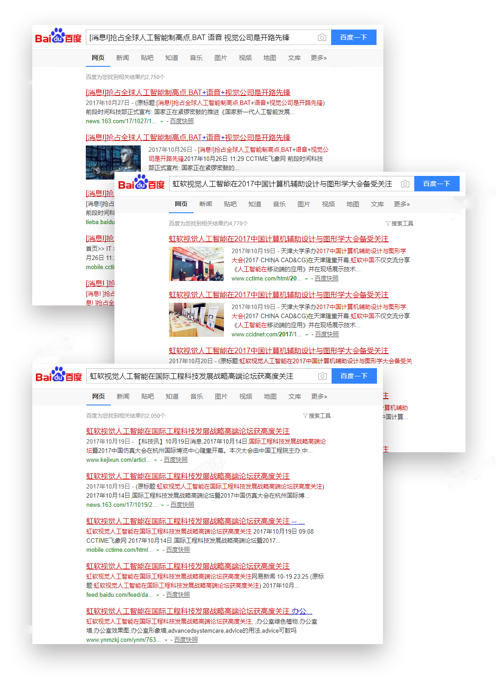
Task: Click the robot thumbnail in BAT 语音 results
Action: 113,162
